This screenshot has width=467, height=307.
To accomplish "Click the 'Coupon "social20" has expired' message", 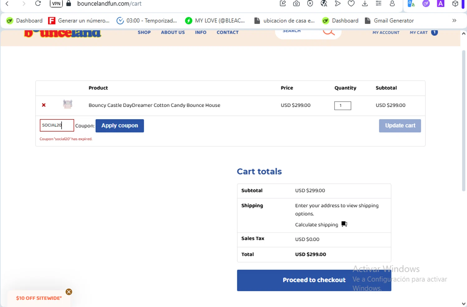I will pos(66,139).
